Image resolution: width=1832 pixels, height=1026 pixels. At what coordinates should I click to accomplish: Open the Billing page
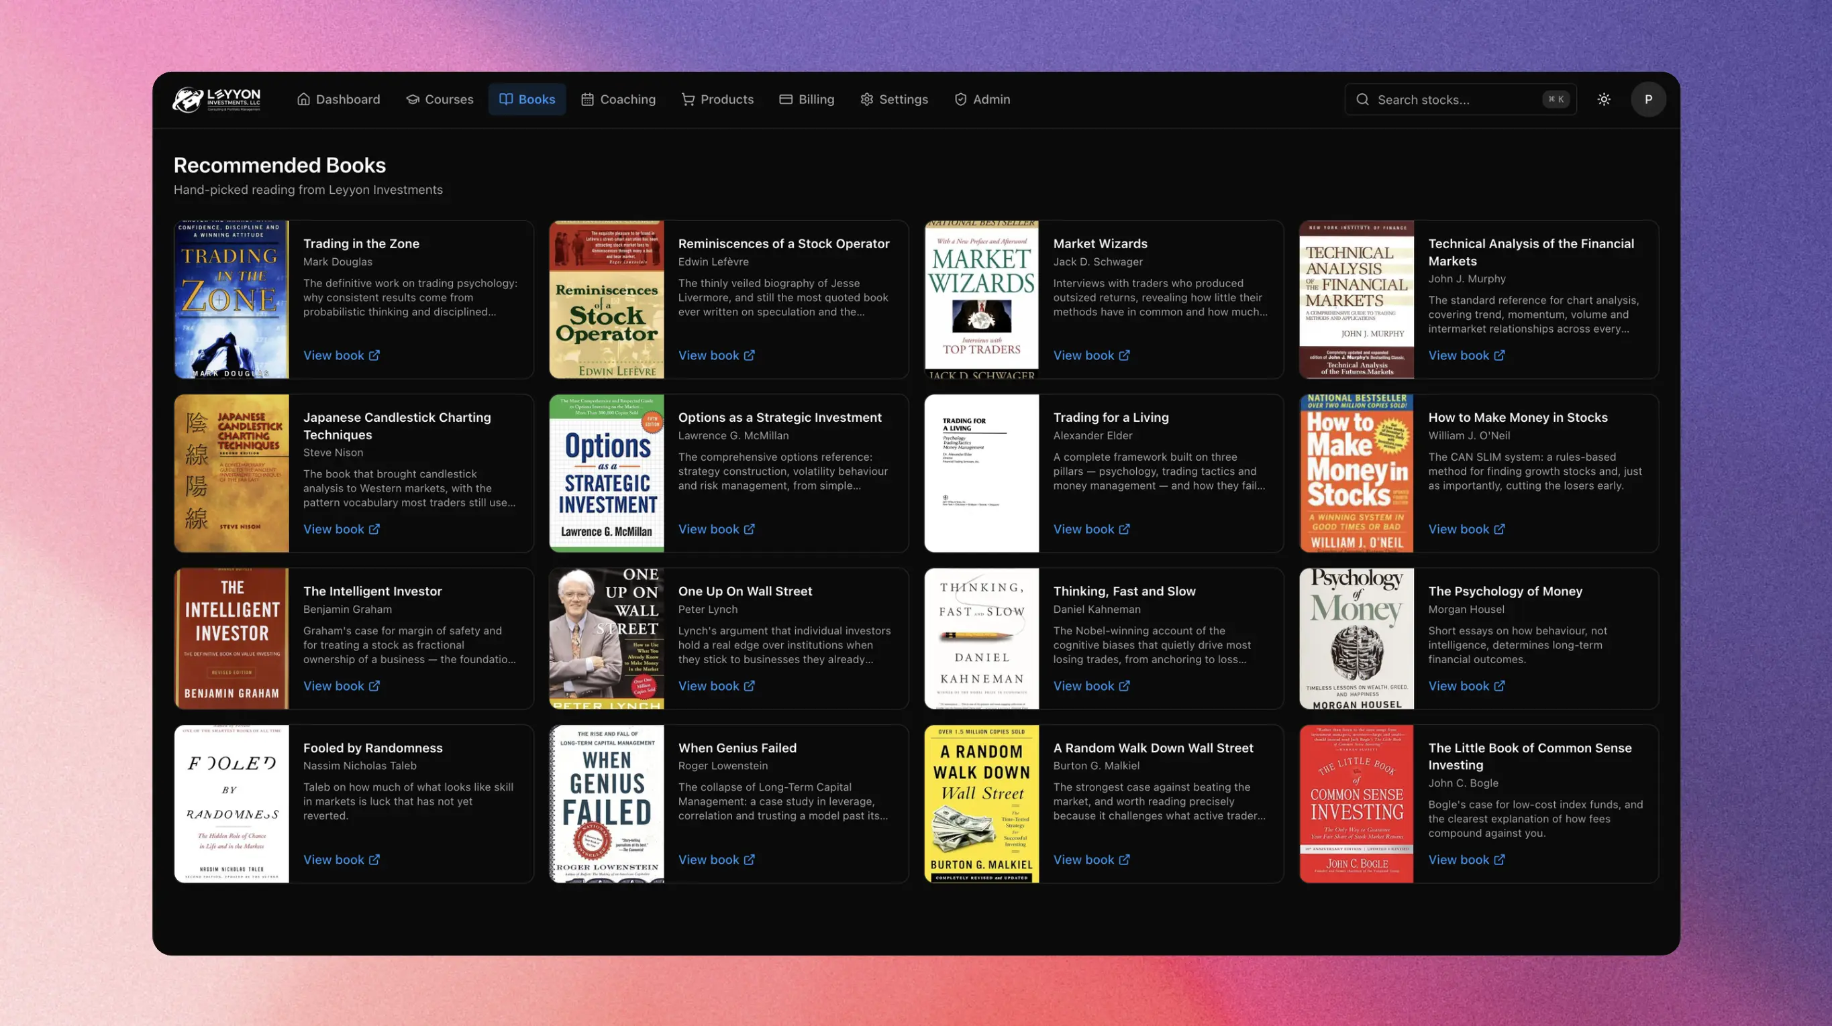tap(807, 99)
